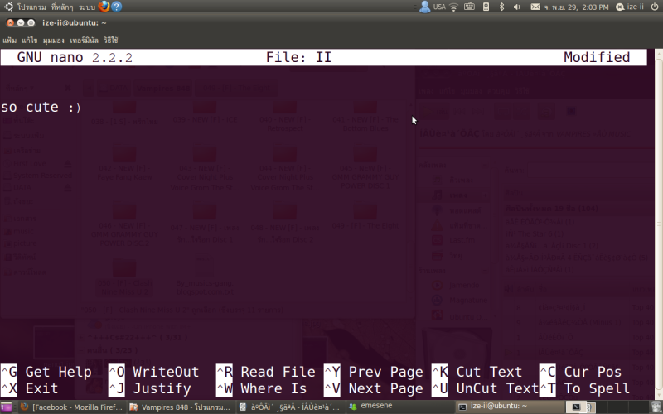The width and height of the screenshot is (663, 414).
Task: Click the '^G Get Help' shortcut
Action: pos(46,372)
